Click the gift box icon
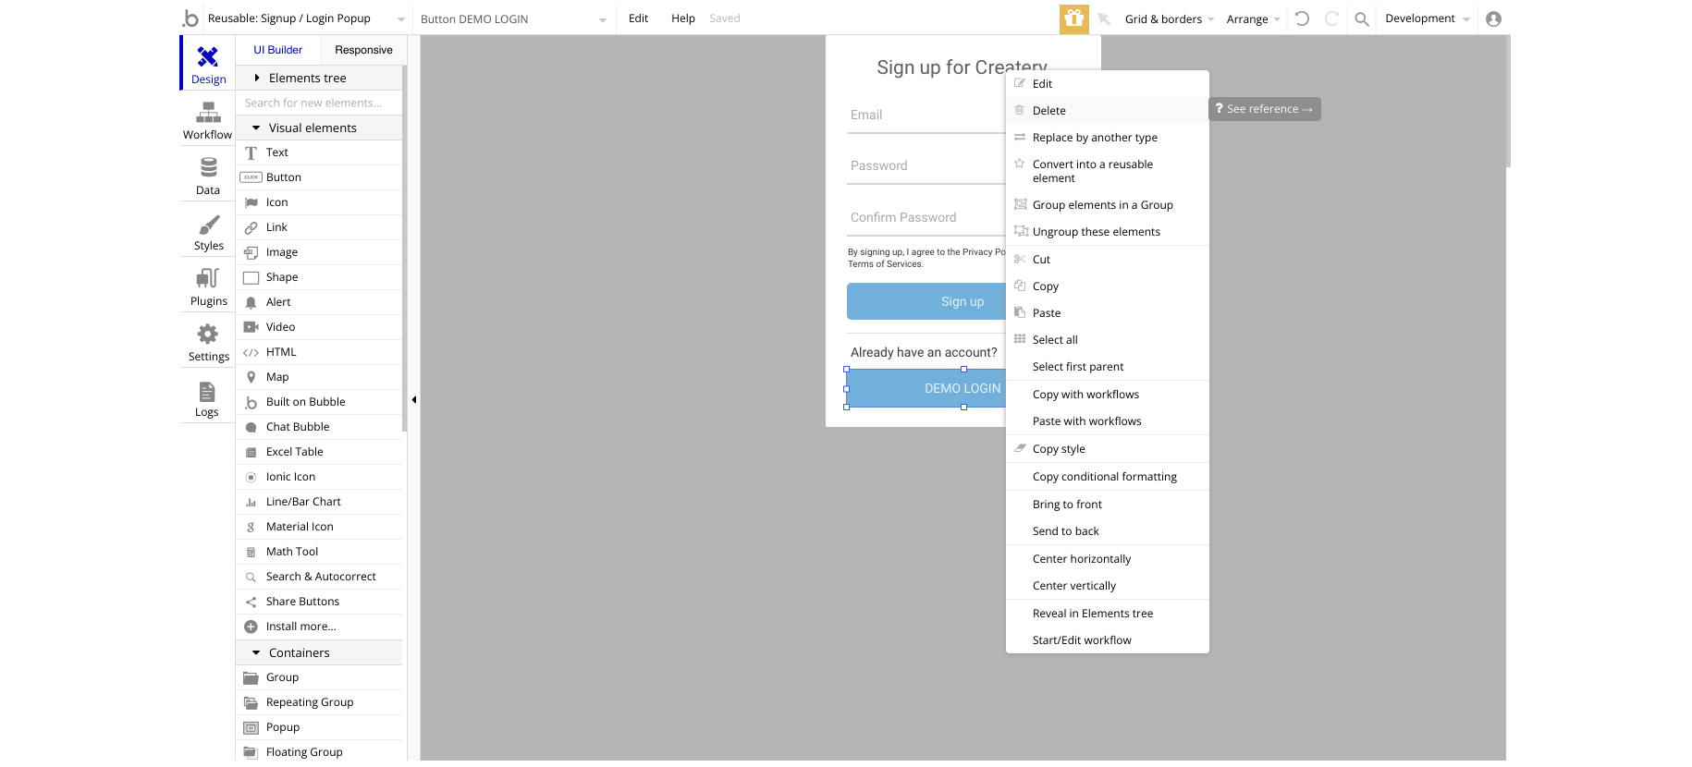The image size is (1692, 767). (1073, 18)
